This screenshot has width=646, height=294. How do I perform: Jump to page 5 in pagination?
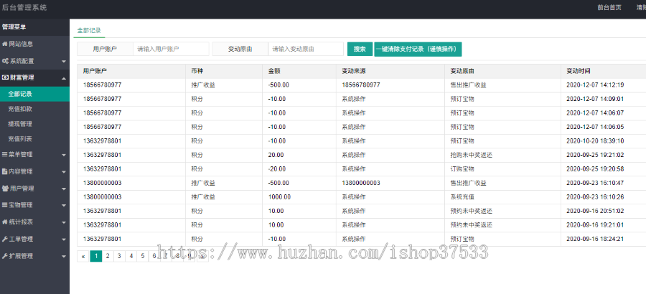(x=143, y=256)
